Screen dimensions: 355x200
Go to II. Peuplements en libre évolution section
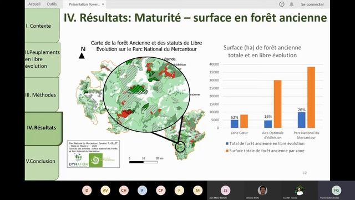click(42, 59)
